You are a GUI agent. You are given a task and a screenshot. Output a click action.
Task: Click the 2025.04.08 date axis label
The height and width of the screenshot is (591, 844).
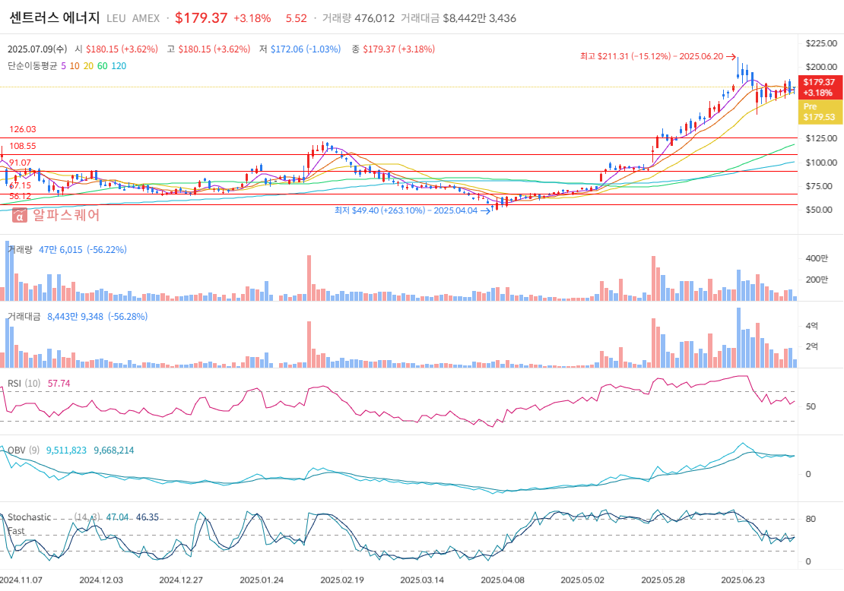click(503, 580)
